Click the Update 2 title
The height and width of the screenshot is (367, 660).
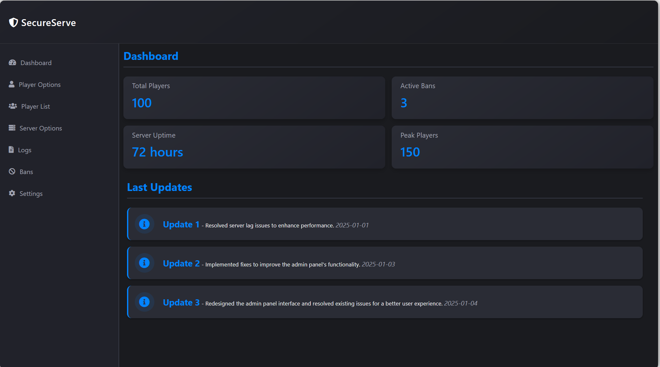click(x=181, y=264)
